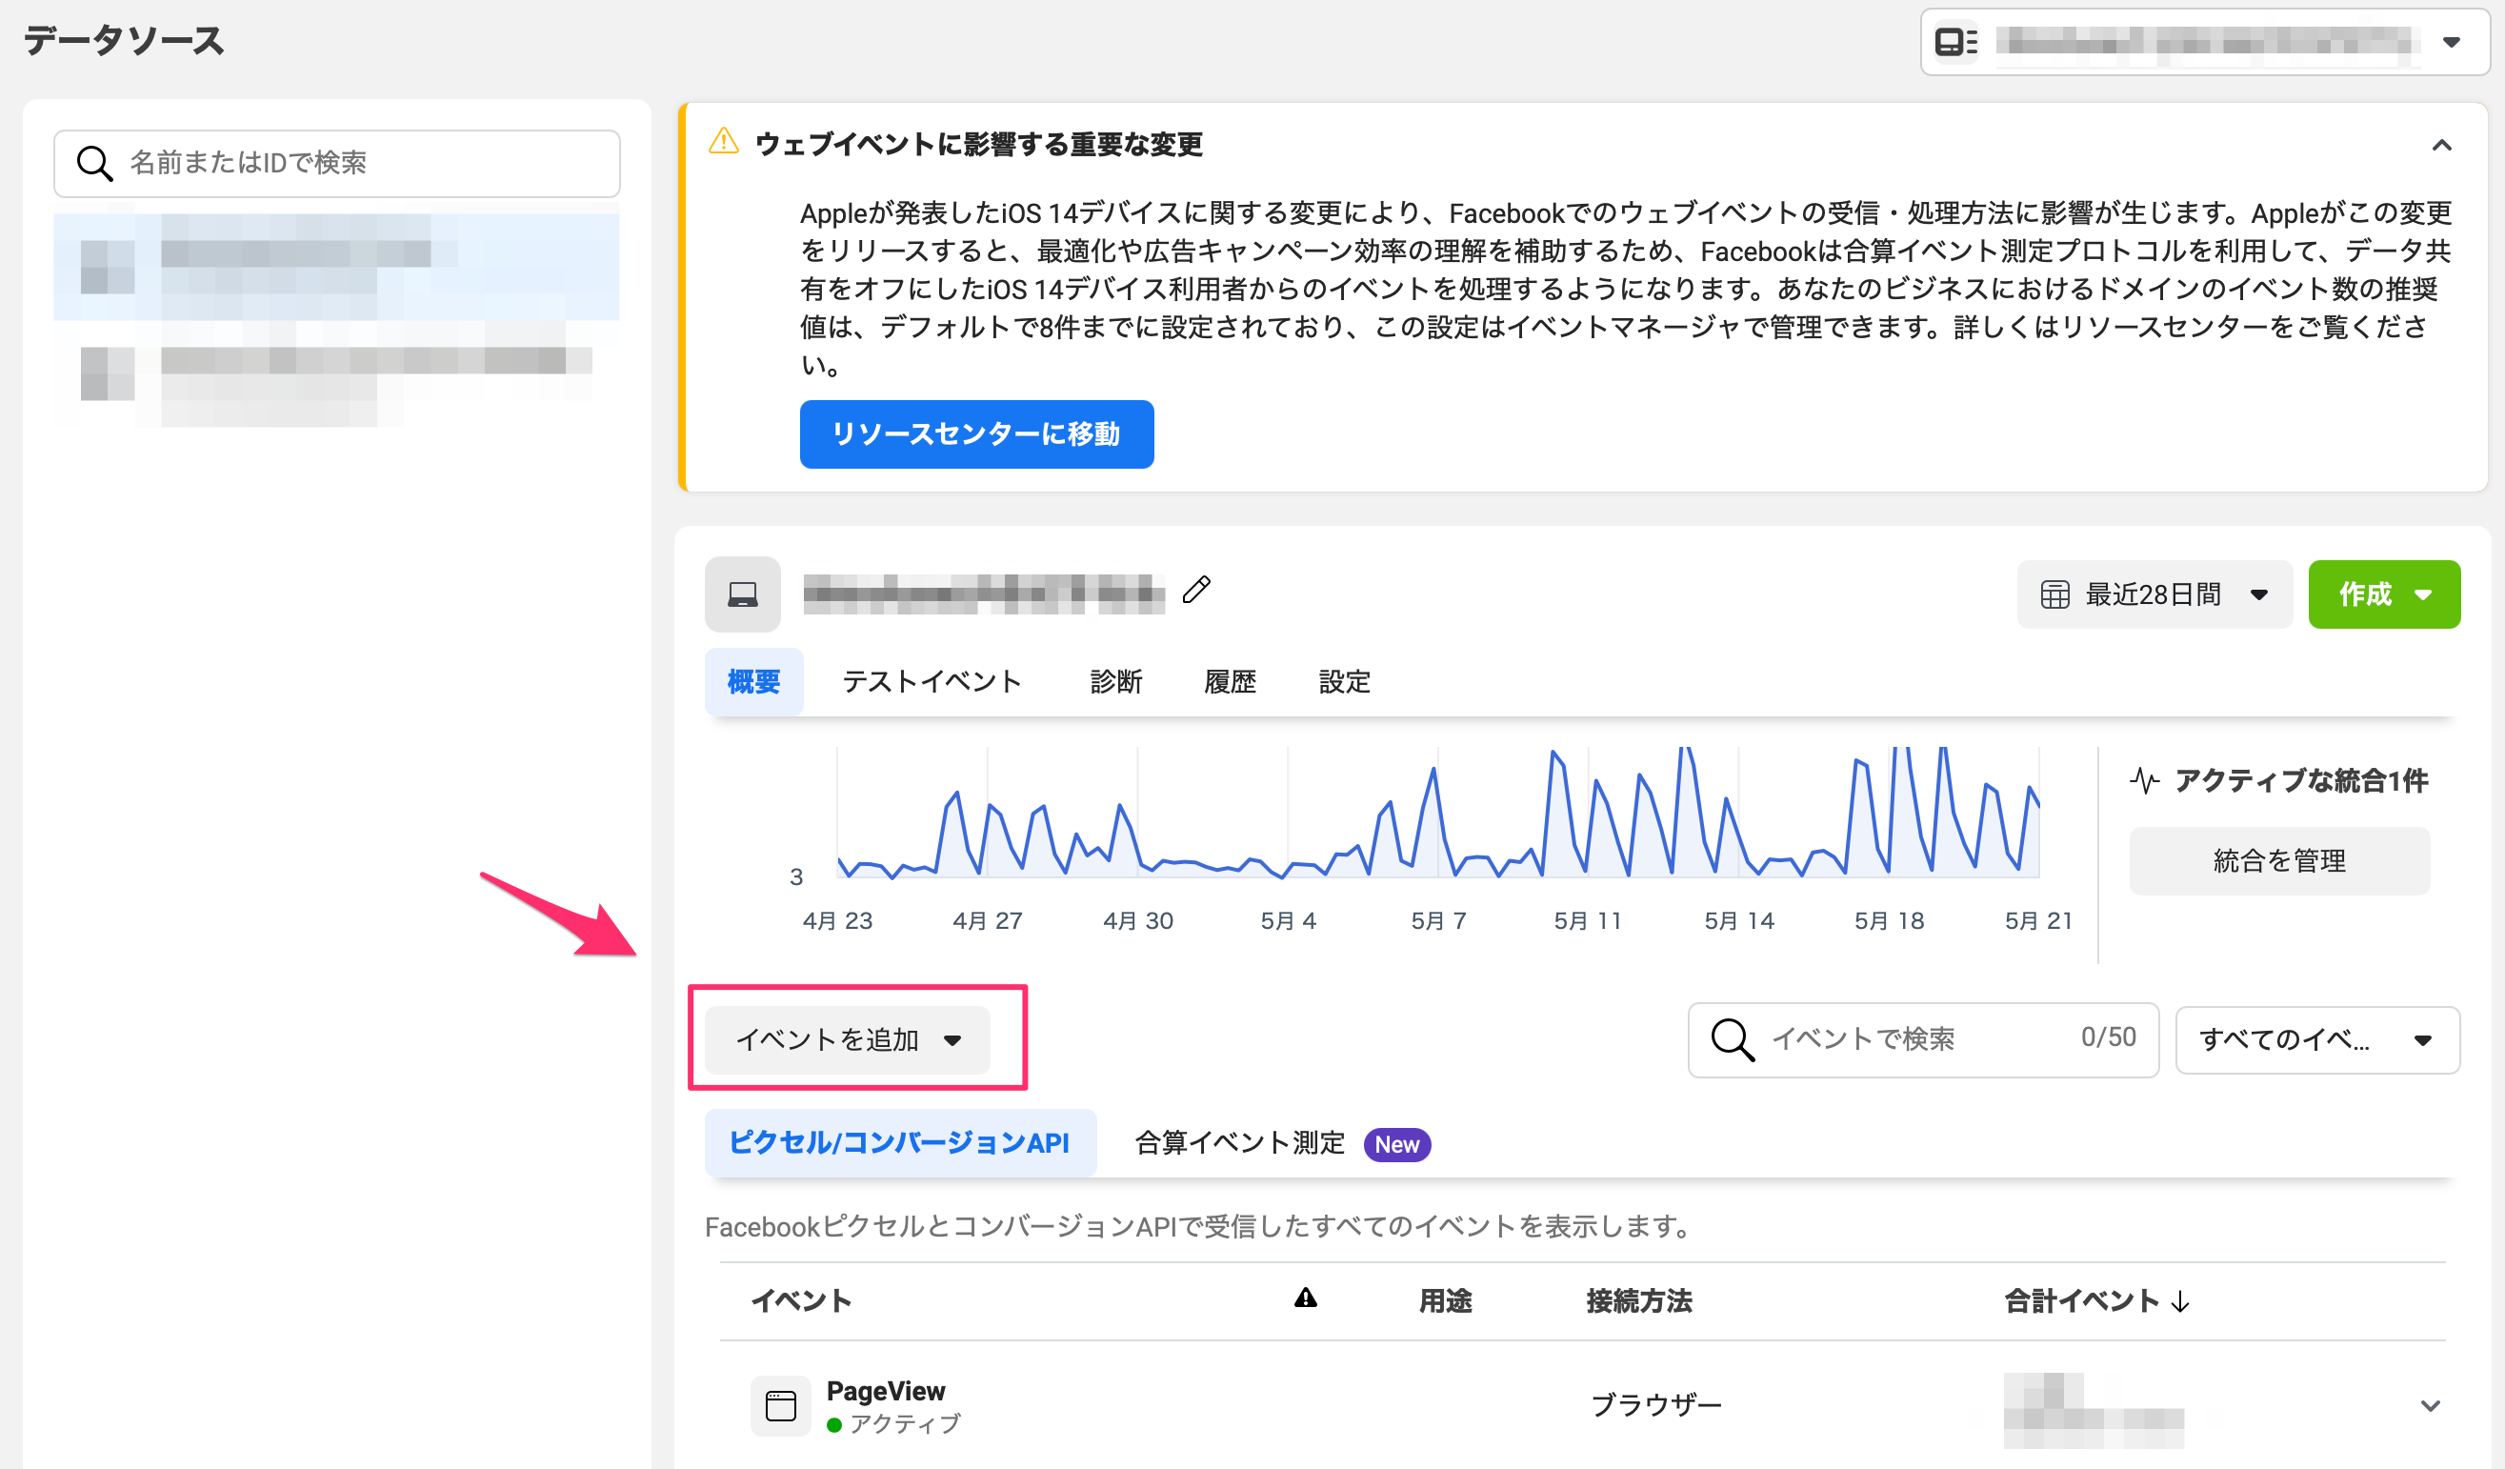The image size is (2505, 1469).
Task: Switch to the 合算イベント測定 tab
Action: tap(1239, 1143)
